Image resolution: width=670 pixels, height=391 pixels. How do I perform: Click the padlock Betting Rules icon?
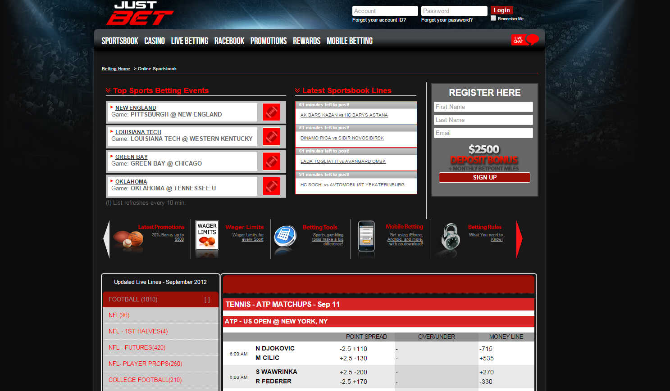click(450, 236)
